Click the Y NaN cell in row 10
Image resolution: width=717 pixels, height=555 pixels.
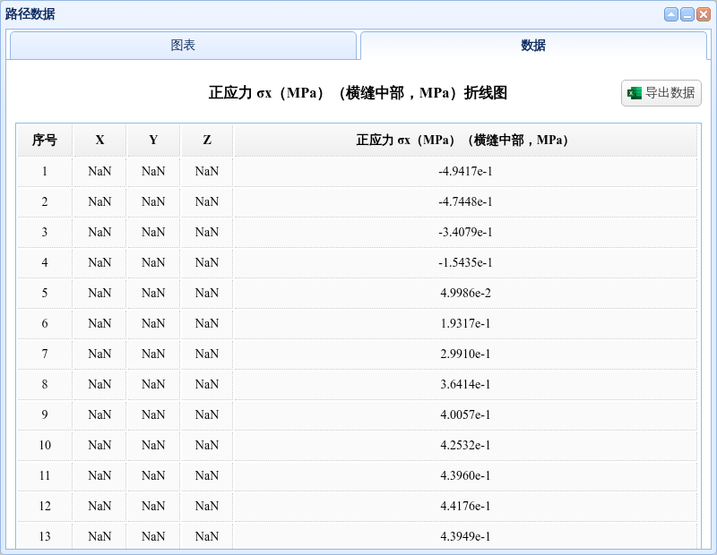pyautogui.click(x=153, y=446)
